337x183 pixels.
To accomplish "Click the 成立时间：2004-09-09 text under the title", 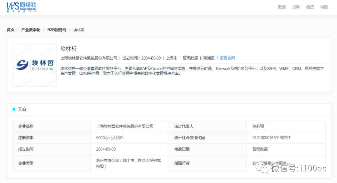I will (x=141, y=58).
